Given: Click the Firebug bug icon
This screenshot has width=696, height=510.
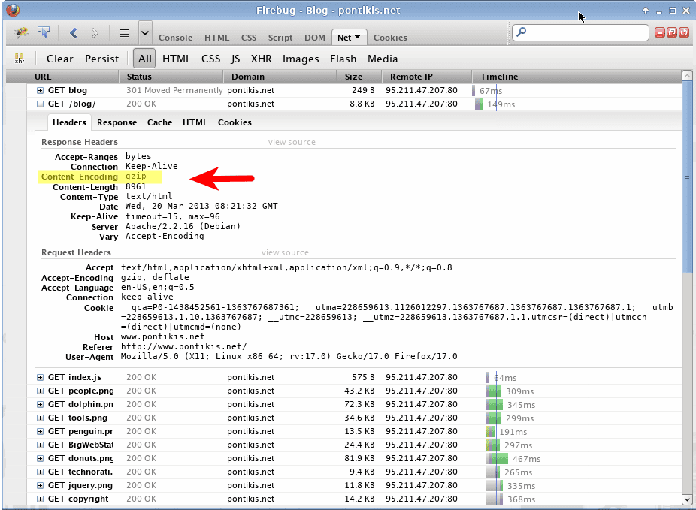Looking at the screenshot, I should coord(21,32).
